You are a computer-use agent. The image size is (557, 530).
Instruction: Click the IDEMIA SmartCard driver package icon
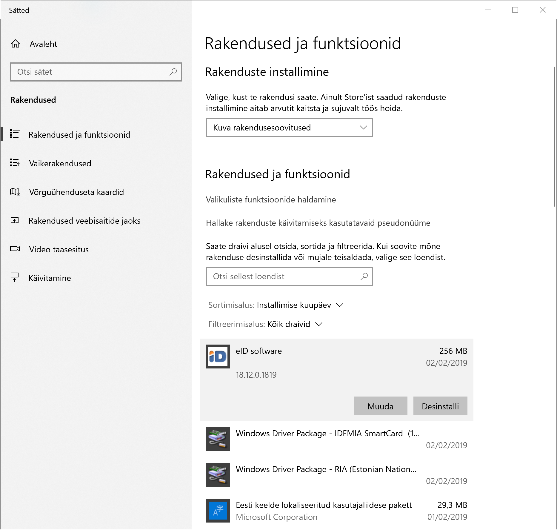pos(218,439)
